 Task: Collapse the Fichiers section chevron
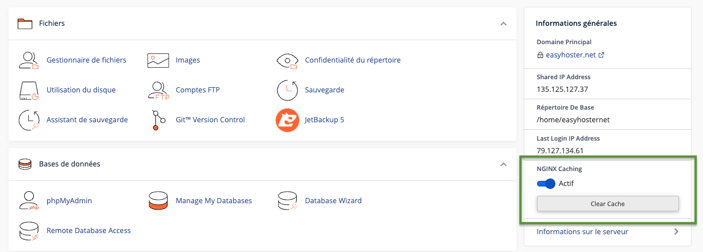pos(503,24)
